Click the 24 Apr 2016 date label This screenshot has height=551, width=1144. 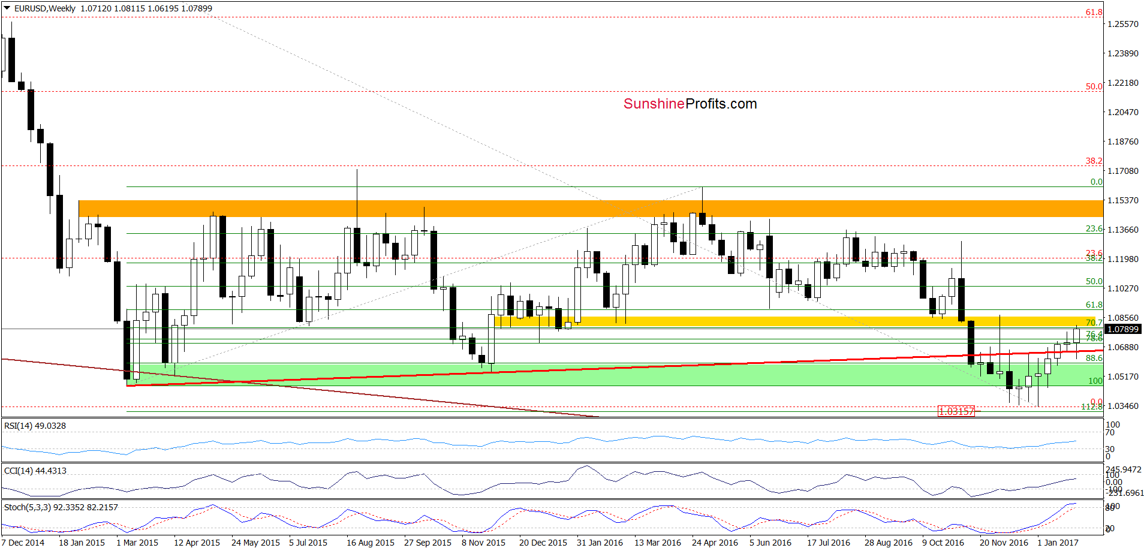715,543
